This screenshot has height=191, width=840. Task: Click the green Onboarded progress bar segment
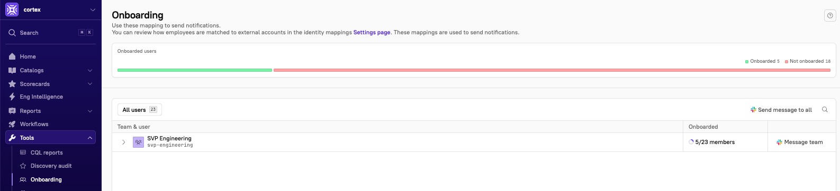click(x=195, y=70)
